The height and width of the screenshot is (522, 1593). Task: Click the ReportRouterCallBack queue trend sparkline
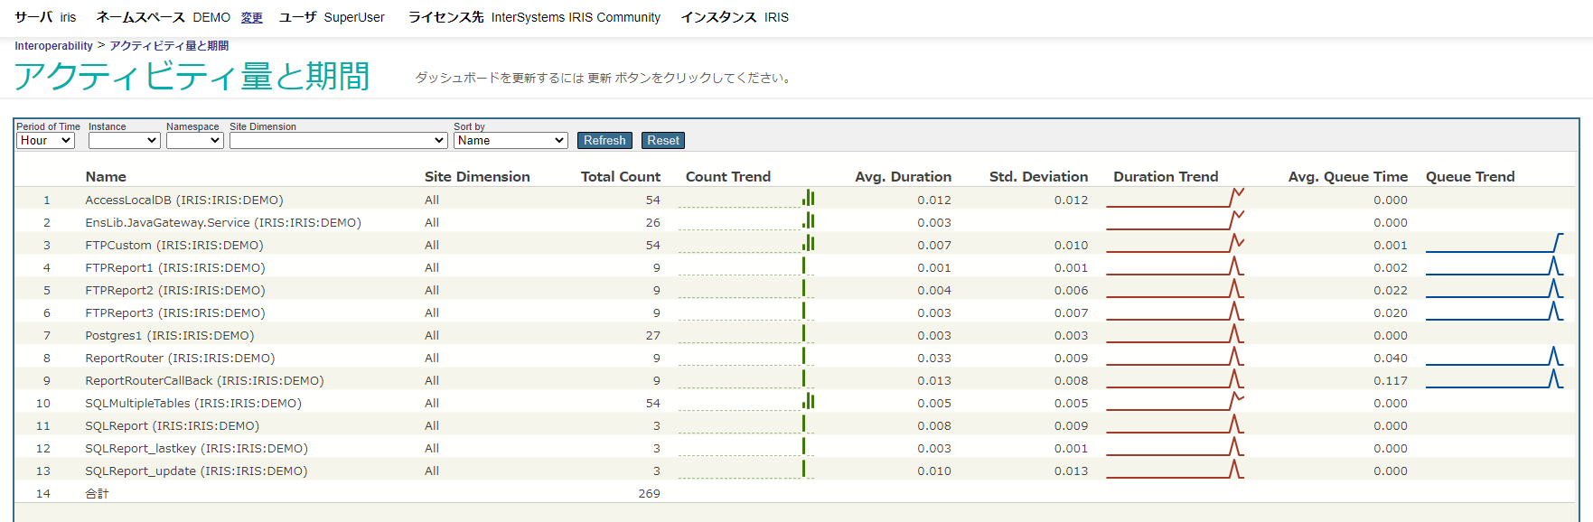point(1495,379)
